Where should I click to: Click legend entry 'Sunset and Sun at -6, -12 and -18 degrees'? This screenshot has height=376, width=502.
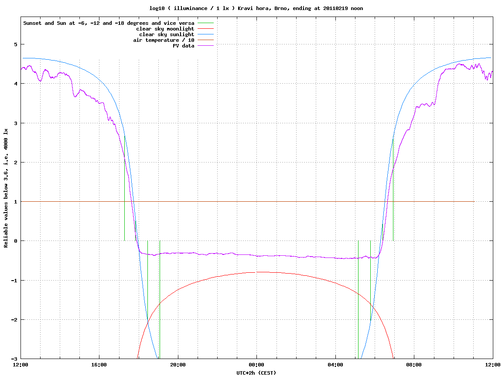[x=109, y=23]
